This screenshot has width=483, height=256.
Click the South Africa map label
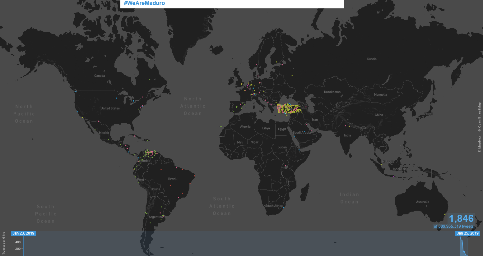(x=274, y=206)
